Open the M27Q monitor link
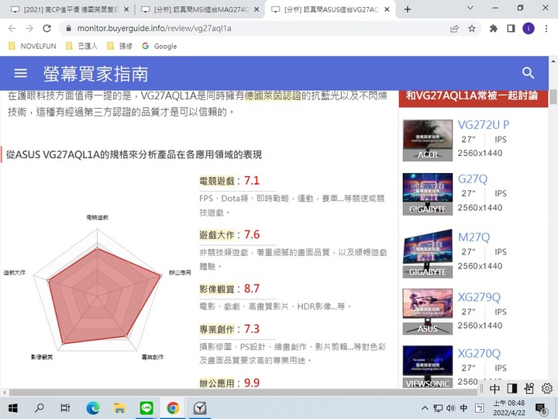This screenshot has width=558, height=419. pyautogui.click(x=474, y=237)
